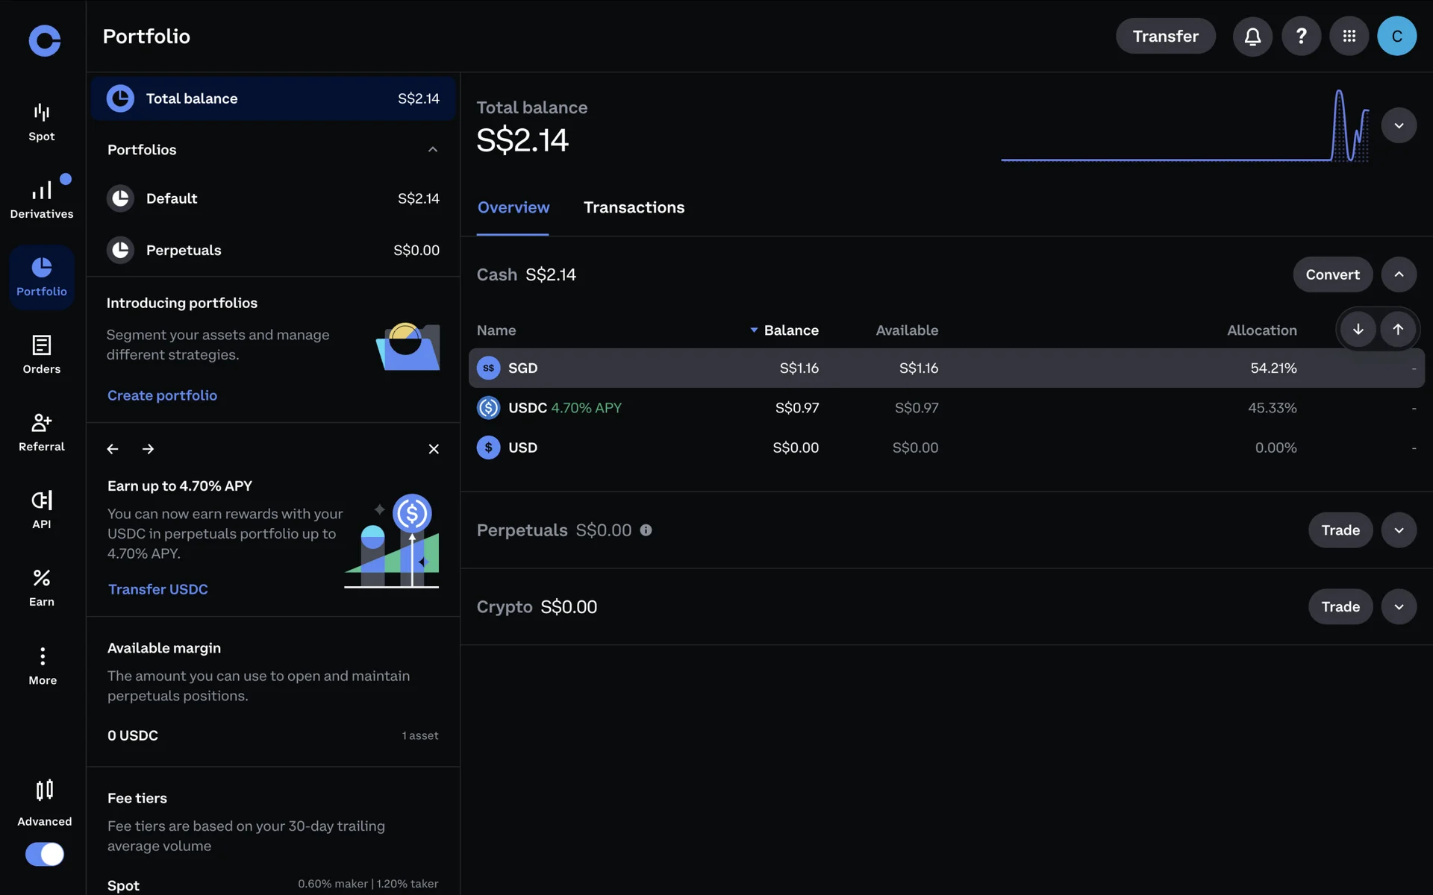This screenshot has height=895, width=1433.
Task: Click the Create portfolio link
Action: tap(162, 395)
